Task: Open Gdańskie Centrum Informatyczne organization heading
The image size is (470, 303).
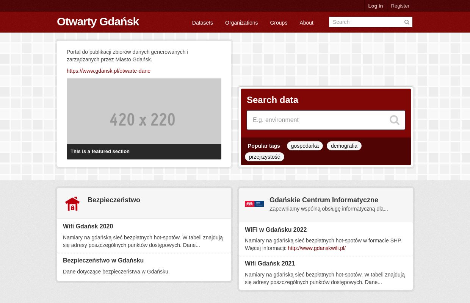Action: pyautogui.click(x=324, y=200)
